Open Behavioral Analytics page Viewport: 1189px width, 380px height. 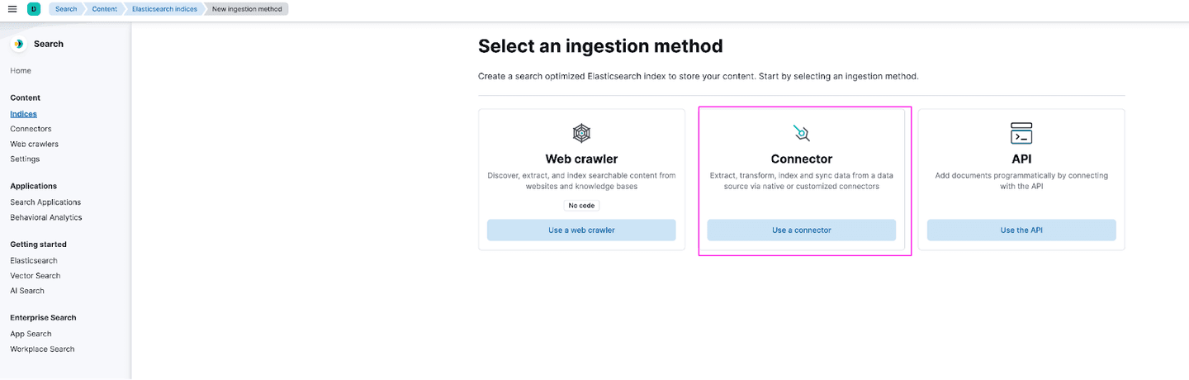pyautogui.click(x=46, y=217)
